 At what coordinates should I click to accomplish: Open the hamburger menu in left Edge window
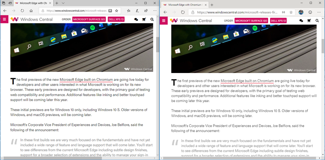coord(4,20)
